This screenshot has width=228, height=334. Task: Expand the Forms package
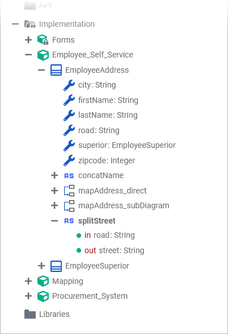[28, 40]
